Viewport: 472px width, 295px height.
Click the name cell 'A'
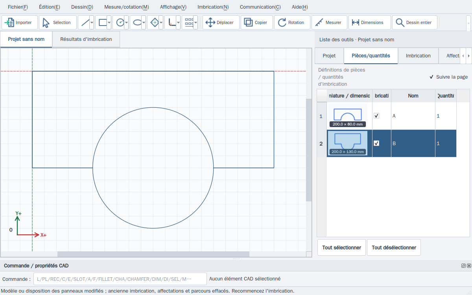pos(413,116)
